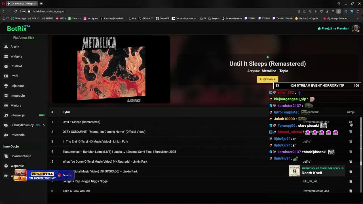Image resolution: width=363 pixels, height=204 pixels.
Task: Delete the Tautumeitas Eurovision song request
Action: point(351,152)
